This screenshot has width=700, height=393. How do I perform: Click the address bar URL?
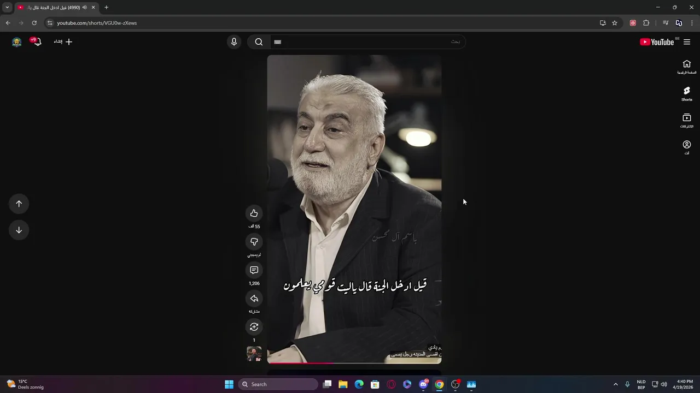click(97, 23)
